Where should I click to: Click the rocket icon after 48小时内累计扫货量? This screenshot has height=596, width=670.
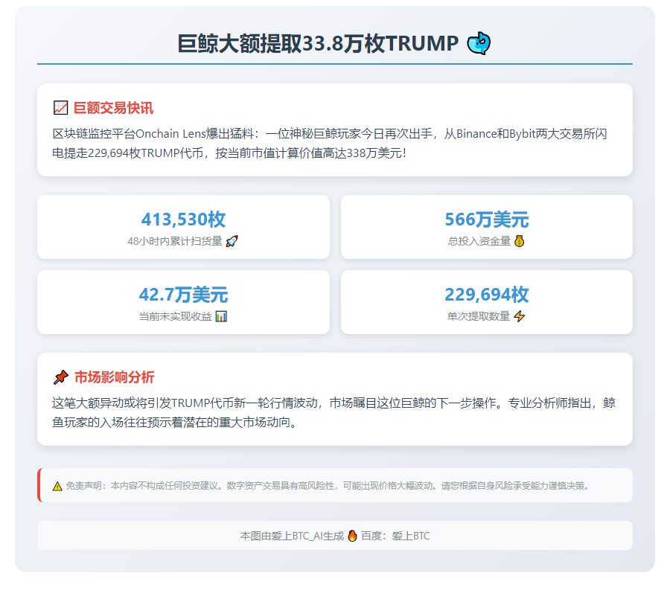(x=233, y=242)
